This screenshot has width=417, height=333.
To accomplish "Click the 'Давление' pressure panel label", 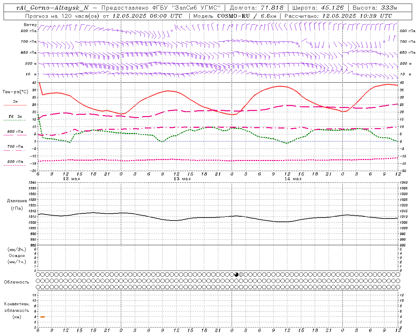I will tap(17, 201).
